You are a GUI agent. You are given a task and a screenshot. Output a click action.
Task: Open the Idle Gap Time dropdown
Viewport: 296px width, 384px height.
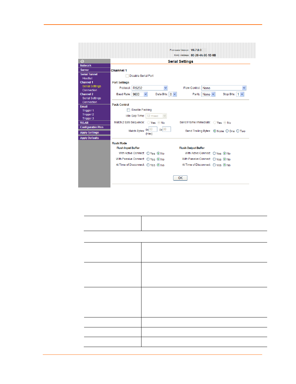click(x=156, y=116)
